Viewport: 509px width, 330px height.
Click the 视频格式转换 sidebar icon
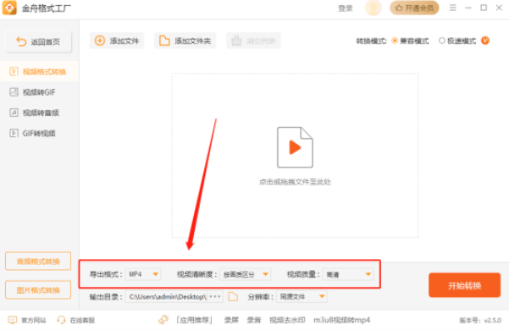[14, 72]
